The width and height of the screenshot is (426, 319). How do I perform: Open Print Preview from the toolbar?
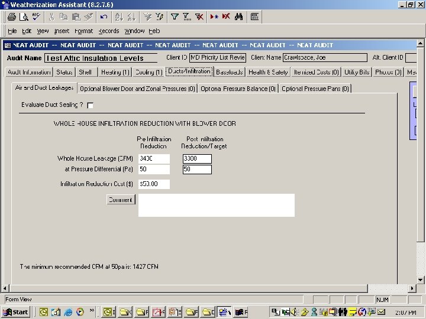(24, 17)
